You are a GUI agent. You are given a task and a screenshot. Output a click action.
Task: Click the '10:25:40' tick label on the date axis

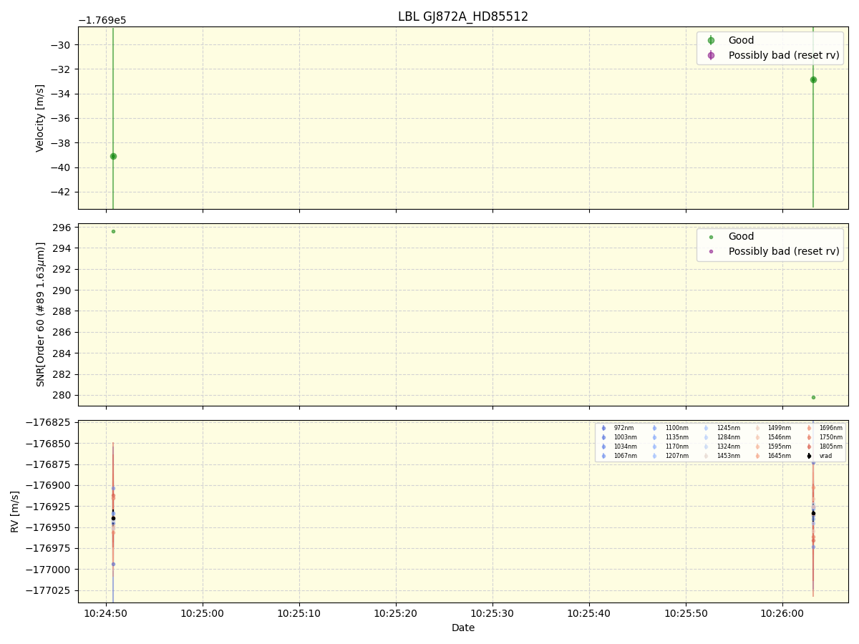click(589, 613)
